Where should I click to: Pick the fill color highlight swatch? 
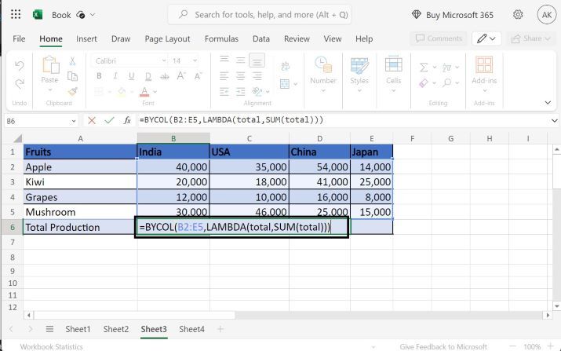point(122,92)
